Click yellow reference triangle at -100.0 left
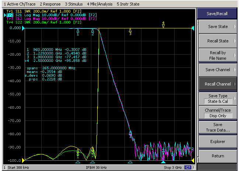This screenshot has height=171, width=239. coord(23,160)
